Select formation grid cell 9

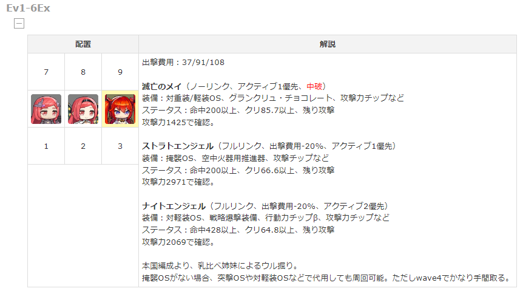coord(120,72)
